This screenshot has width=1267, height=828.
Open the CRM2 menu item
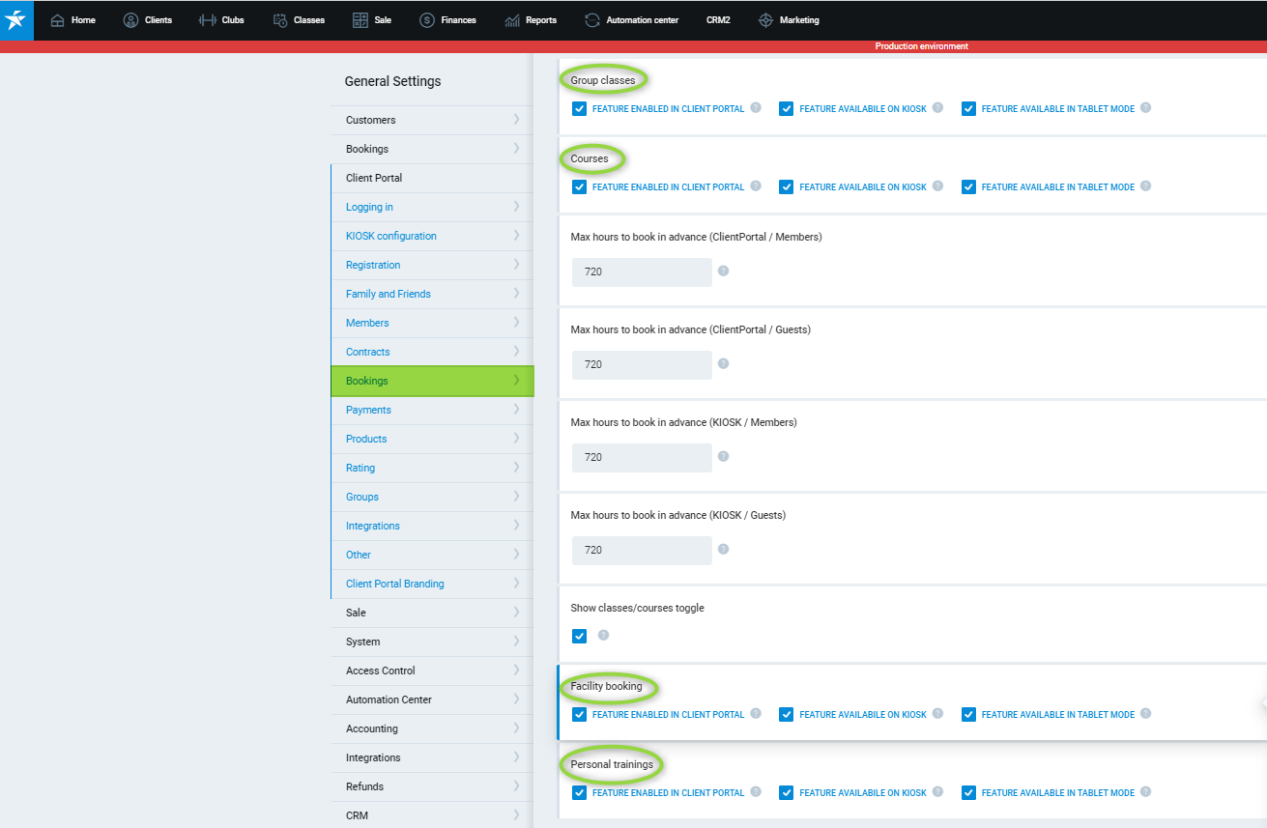[x=718, y=20]
